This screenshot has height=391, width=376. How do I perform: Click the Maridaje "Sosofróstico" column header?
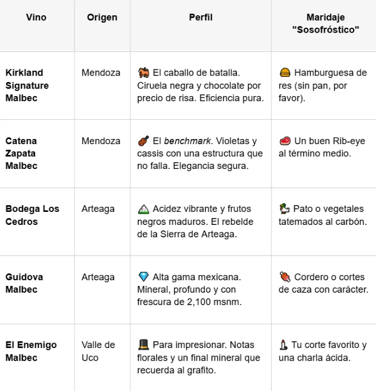pos(326,24)
